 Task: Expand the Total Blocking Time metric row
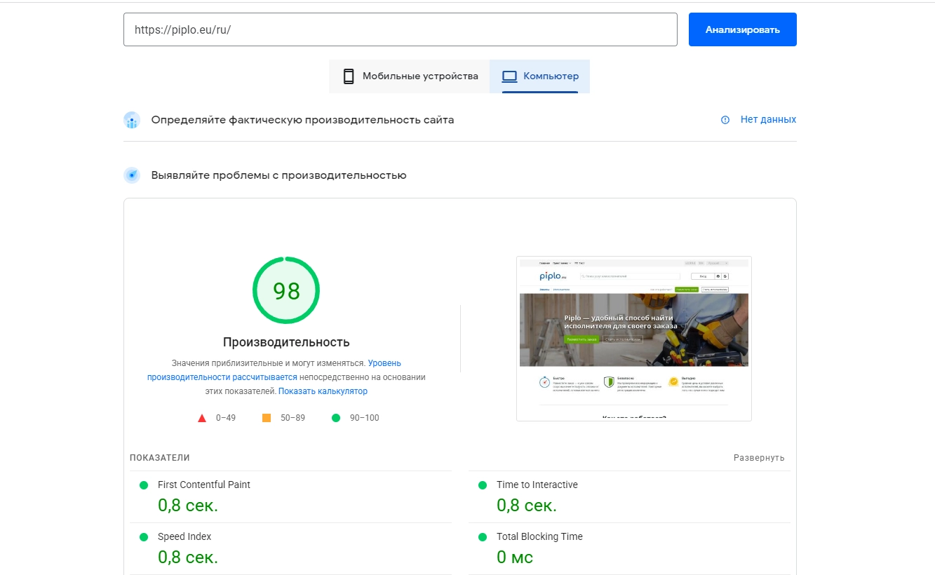tap(539, 537)
